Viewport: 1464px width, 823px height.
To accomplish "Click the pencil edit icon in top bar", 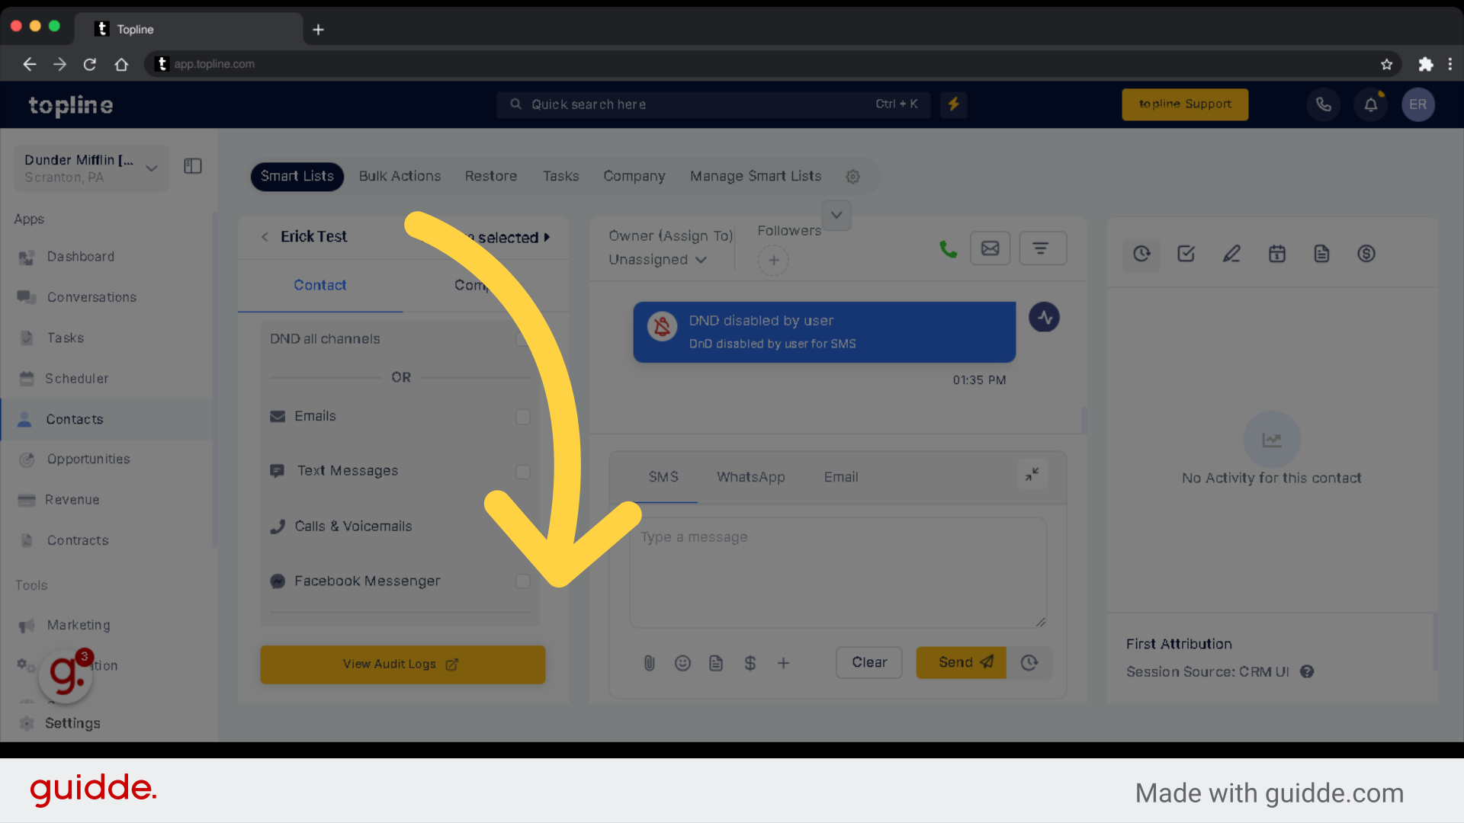I will tap(1231, 252).
